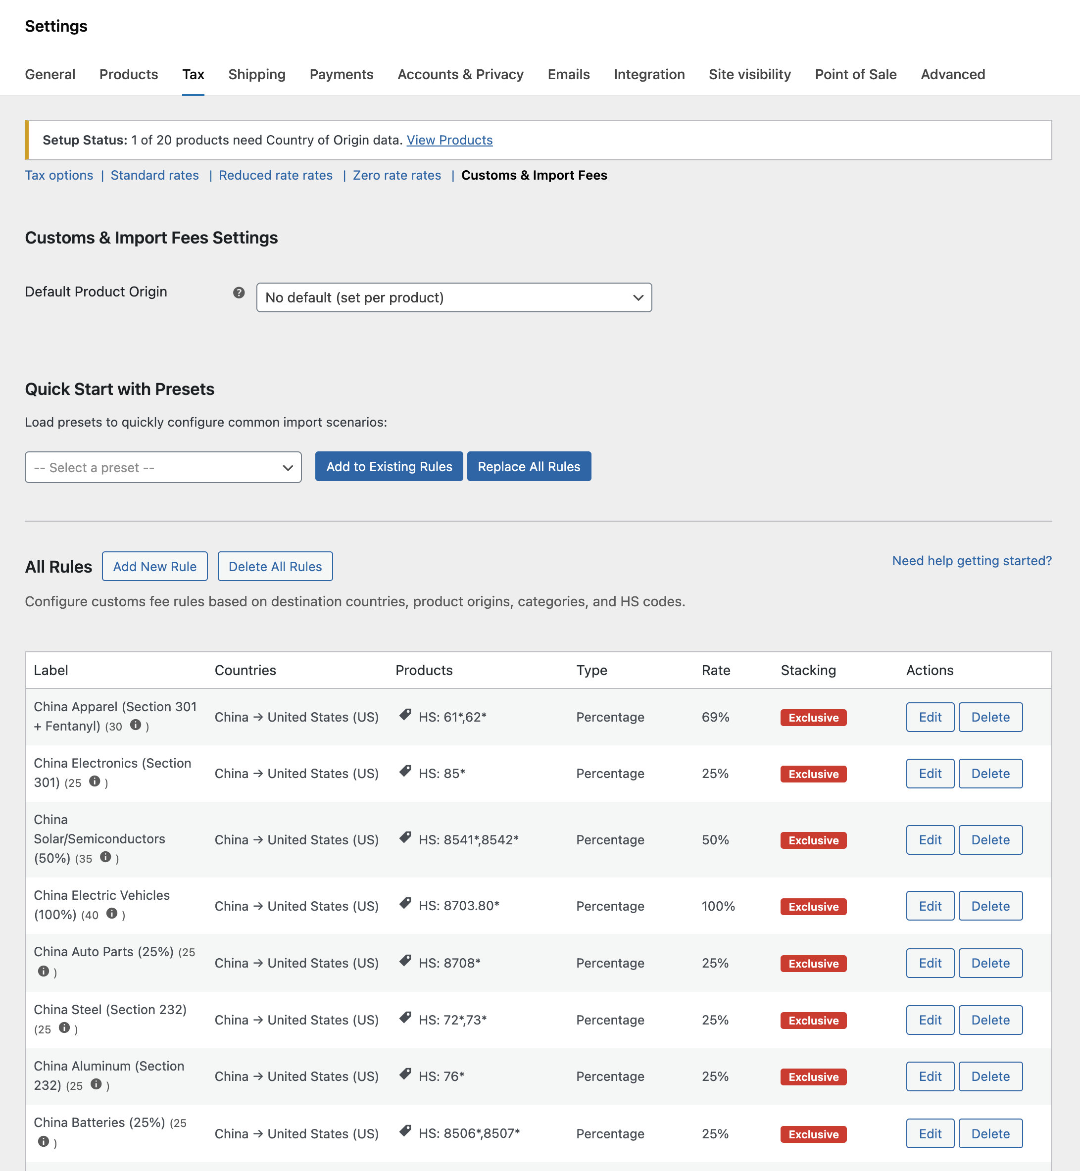Expand the Select a preset dropdown
Image resolution: width=1080 pixels, height=1171 pixels.
coord(163,468)
